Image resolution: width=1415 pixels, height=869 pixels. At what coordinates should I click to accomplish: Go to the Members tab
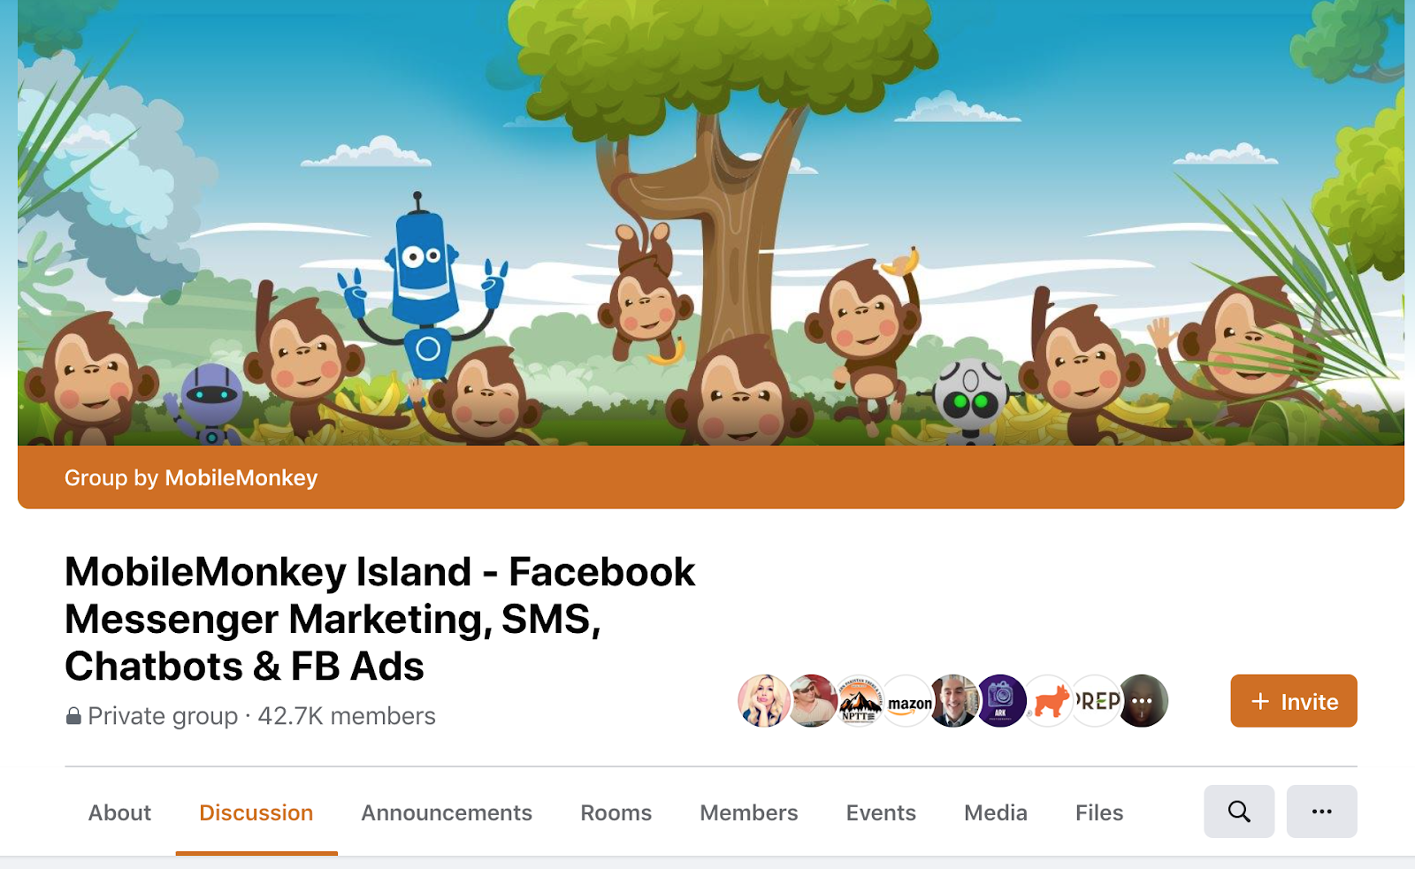tap(749, 812)
